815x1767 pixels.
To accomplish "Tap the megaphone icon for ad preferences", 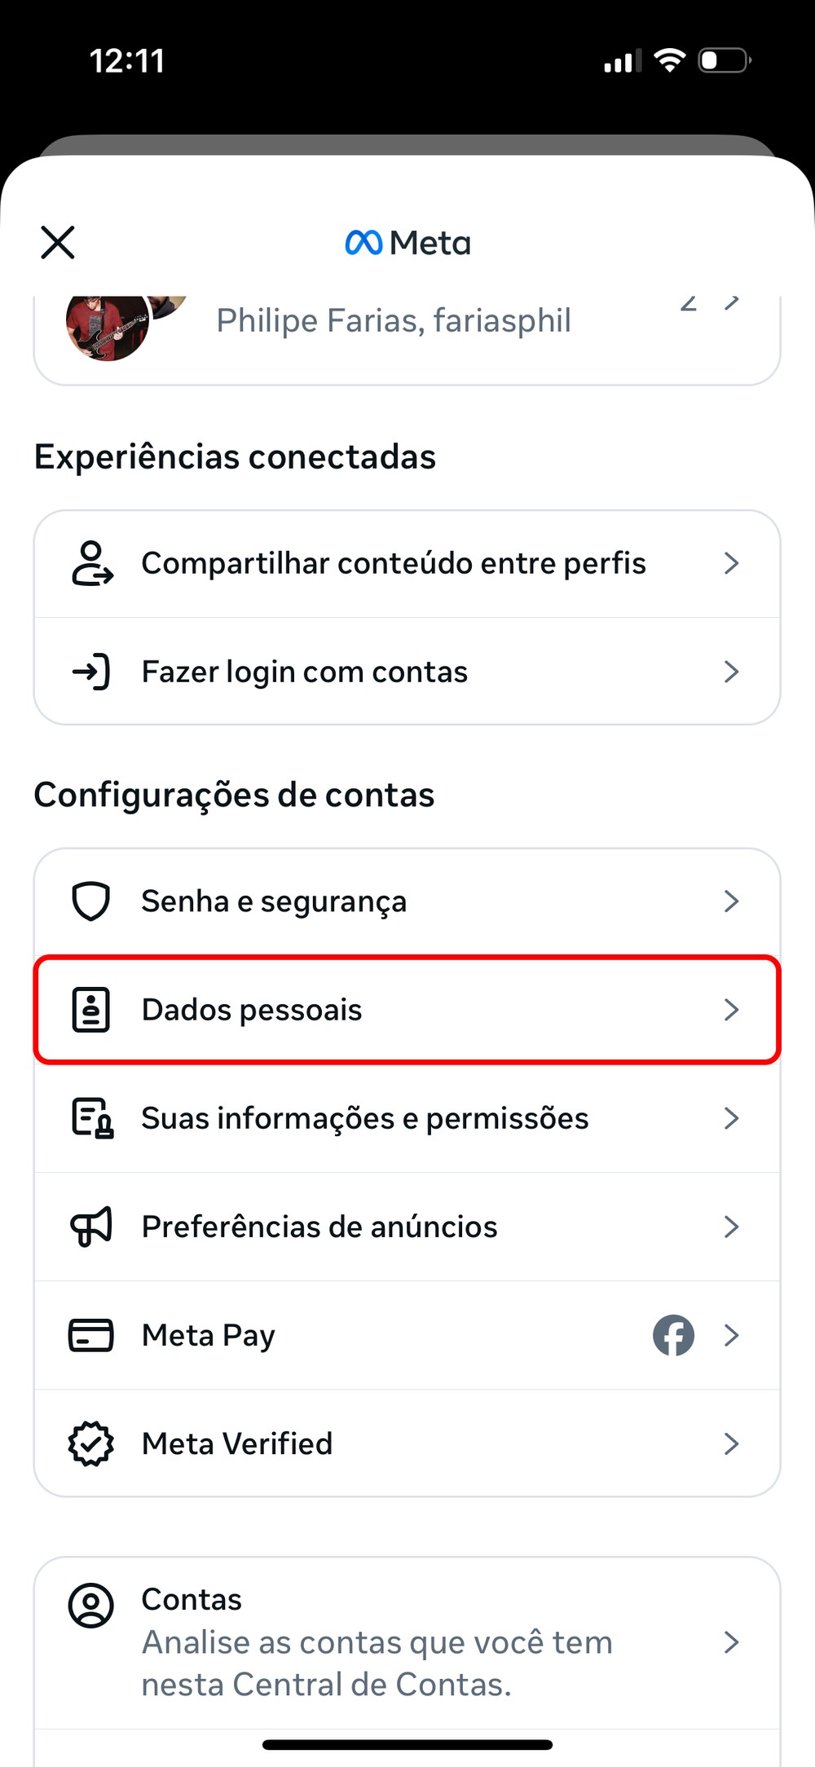I will tap(91, 1227).
